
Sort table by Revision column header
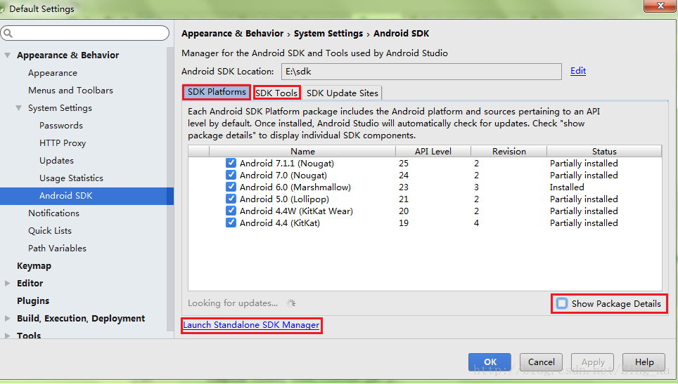tap(509, 152)
